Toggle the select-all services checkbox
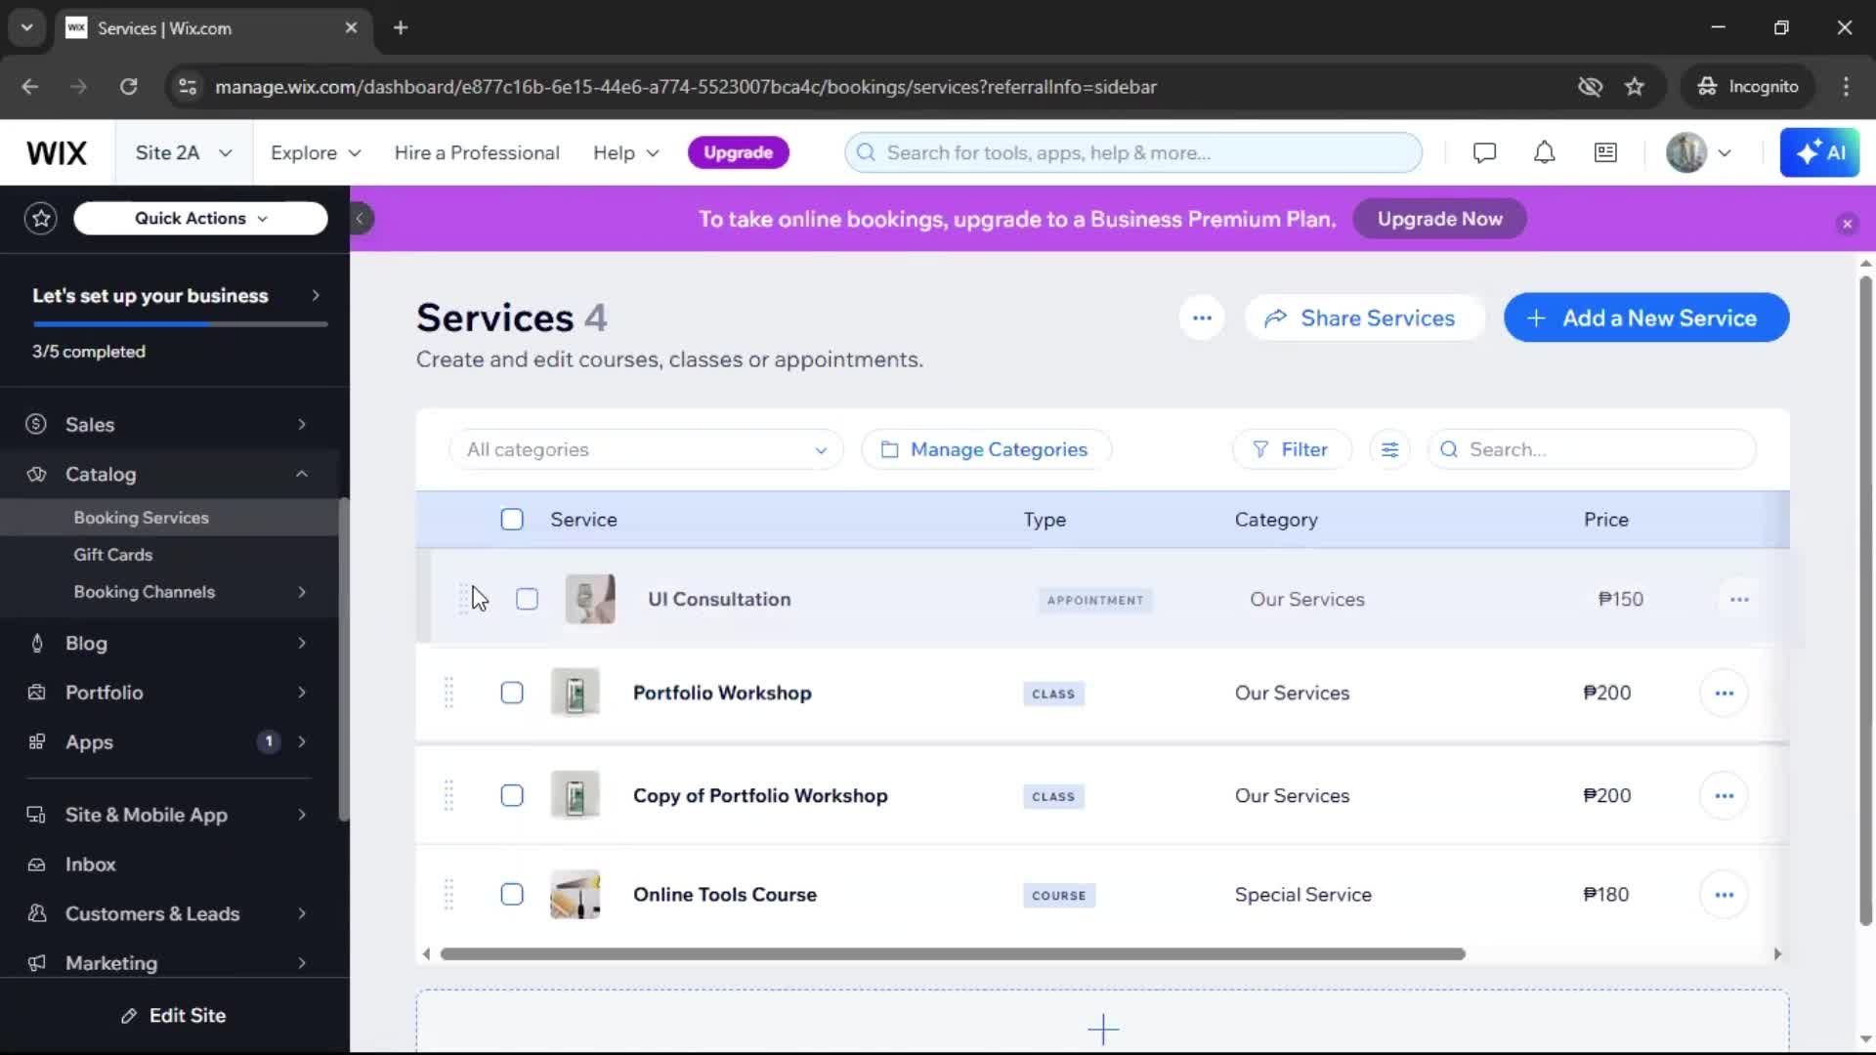This screenshot has width=1876, height=1055. click(x=512, y=520)
